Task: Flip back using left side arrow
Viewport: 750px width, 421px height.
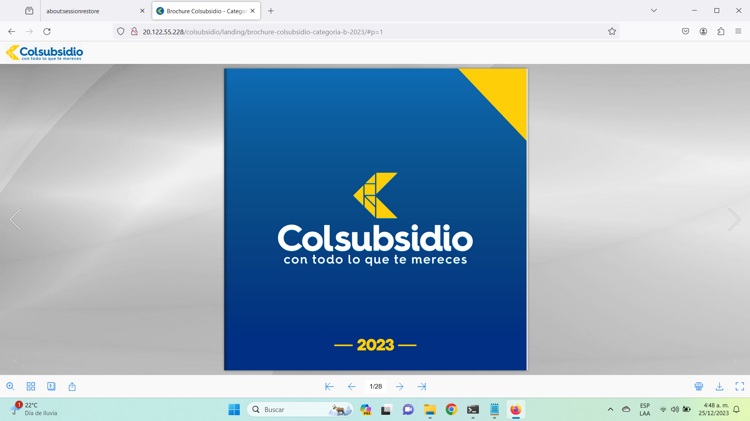Action: [x=16, y=219]
